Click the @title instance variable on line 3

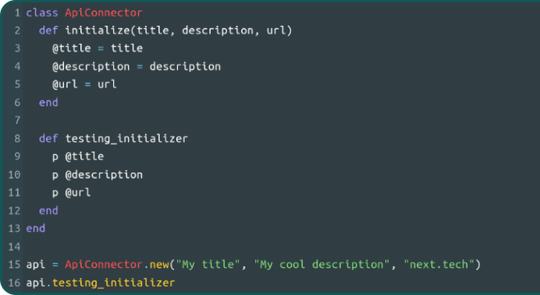point(72,48)
